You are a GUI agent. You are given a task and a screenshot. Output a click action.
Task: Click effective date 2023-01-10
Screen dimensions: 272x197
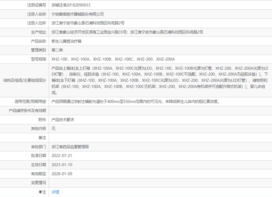click(x=62, y=165)
